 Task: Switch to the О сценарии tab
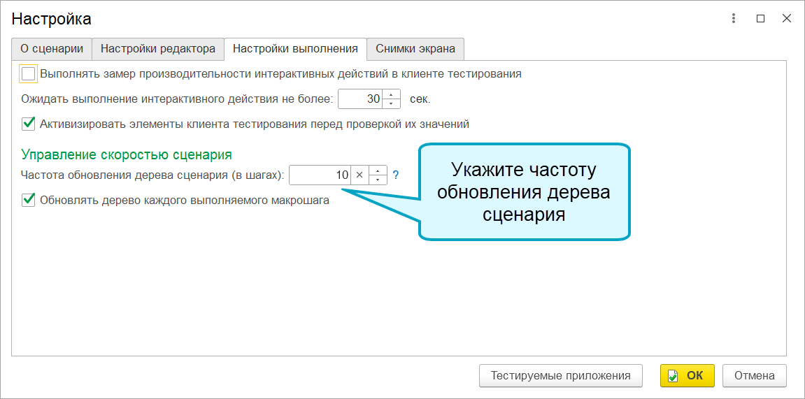click(51, 49)
